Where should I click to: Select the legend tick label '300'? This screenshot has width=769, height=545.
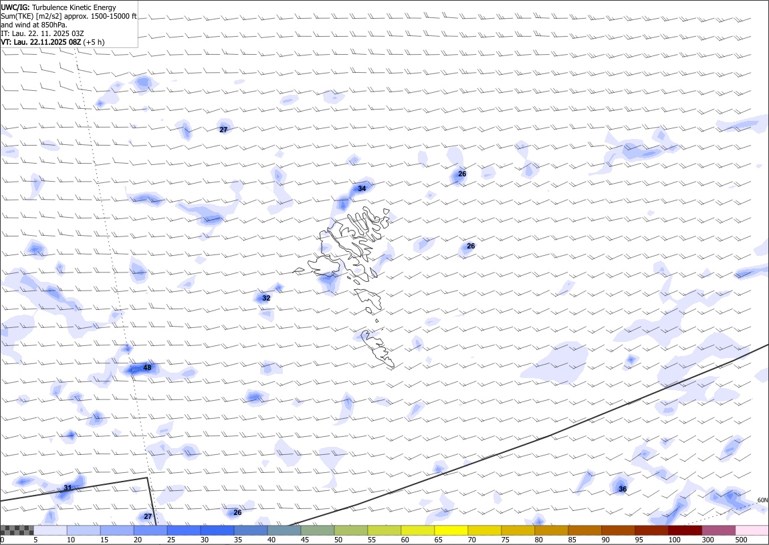point(707,540)
